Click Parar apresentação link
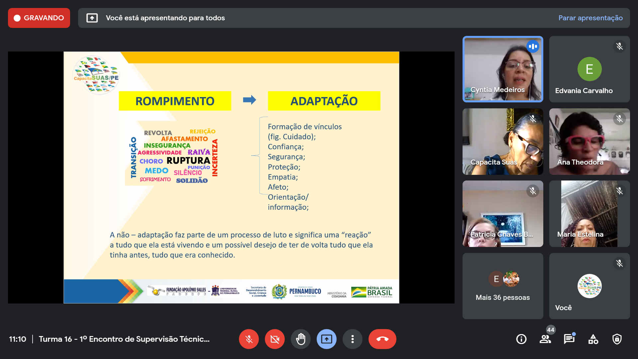 click(x=590, y=18)
